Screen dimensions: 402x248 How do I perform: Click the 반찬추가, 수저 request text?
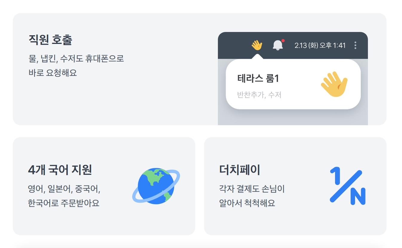pyautogui.click(x=259, y=95)
